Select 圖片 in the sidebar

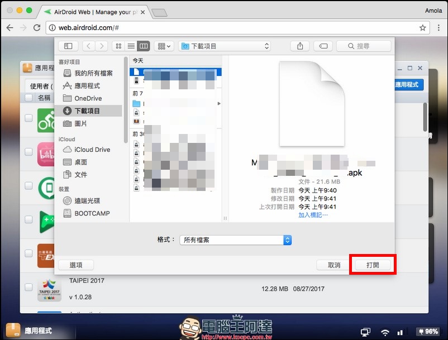89,123
